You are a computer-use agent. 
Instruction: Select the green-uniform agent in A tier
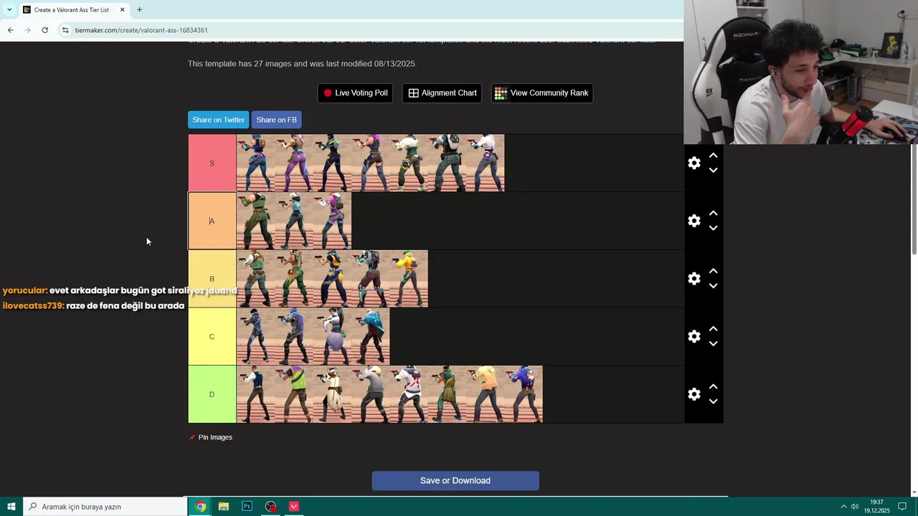pos(255,221)
